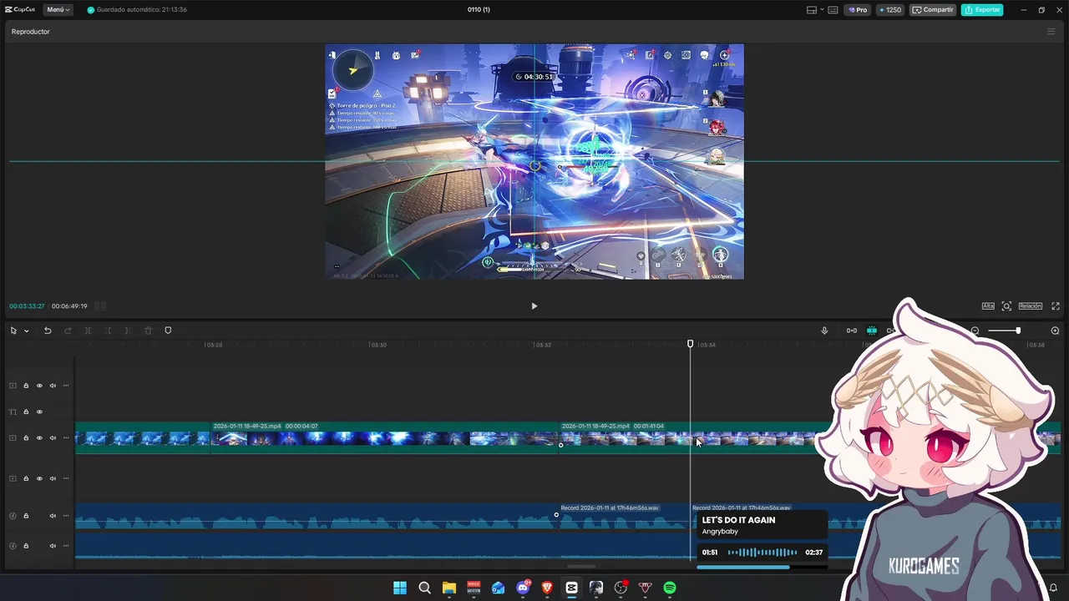The image size is (1069, 601).
Task: Click the Compartir button
Action: [933, 10]
